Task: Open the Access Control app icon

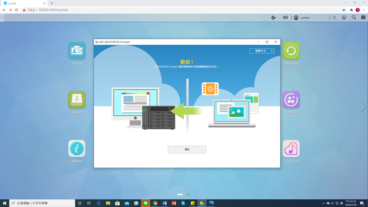Action: coord(77,51)
